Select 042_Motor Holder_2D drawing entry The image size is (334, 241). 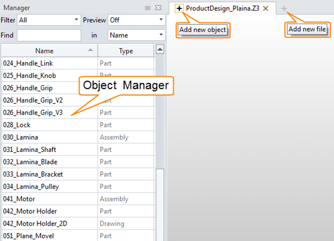click(35, 224)
